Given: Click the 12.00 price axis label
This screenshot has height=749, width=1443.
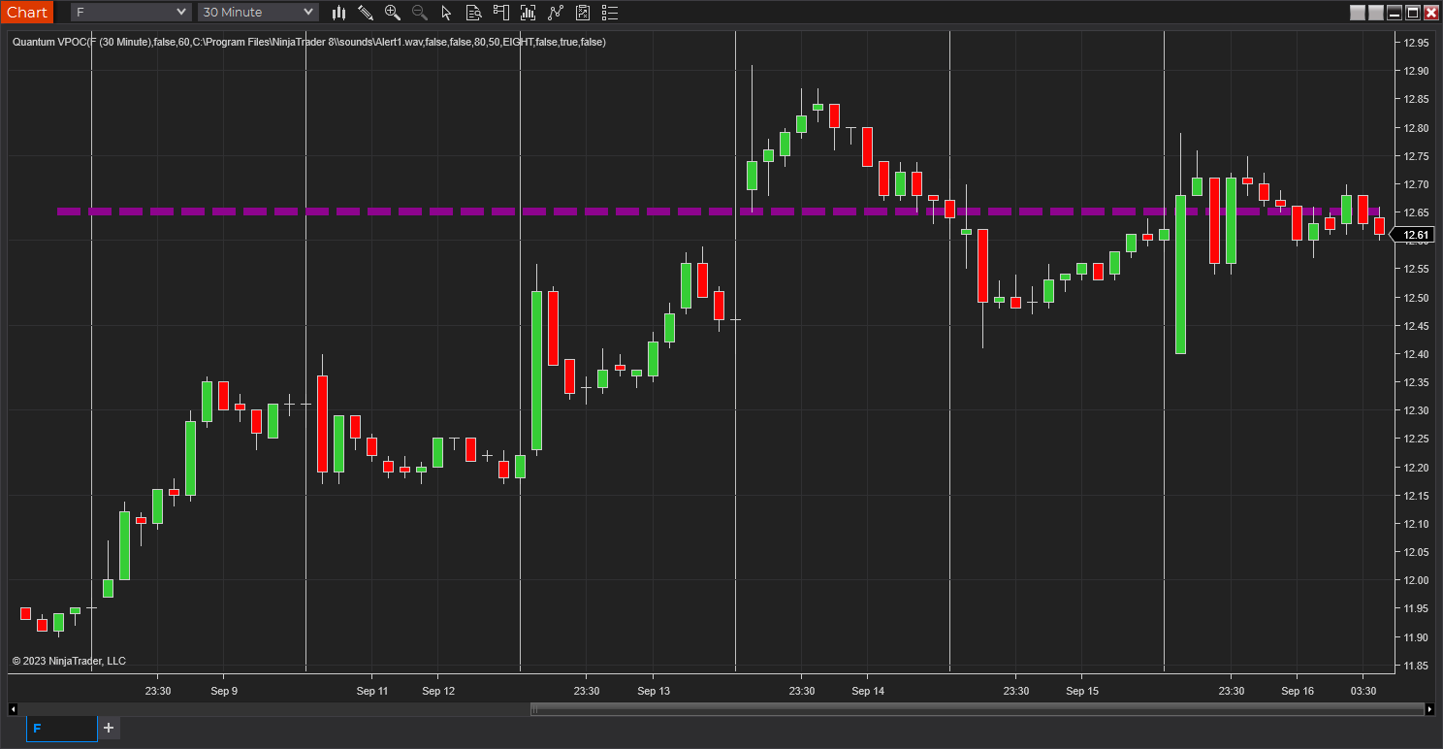Looking at the screenshot, I should (1417, 580).
